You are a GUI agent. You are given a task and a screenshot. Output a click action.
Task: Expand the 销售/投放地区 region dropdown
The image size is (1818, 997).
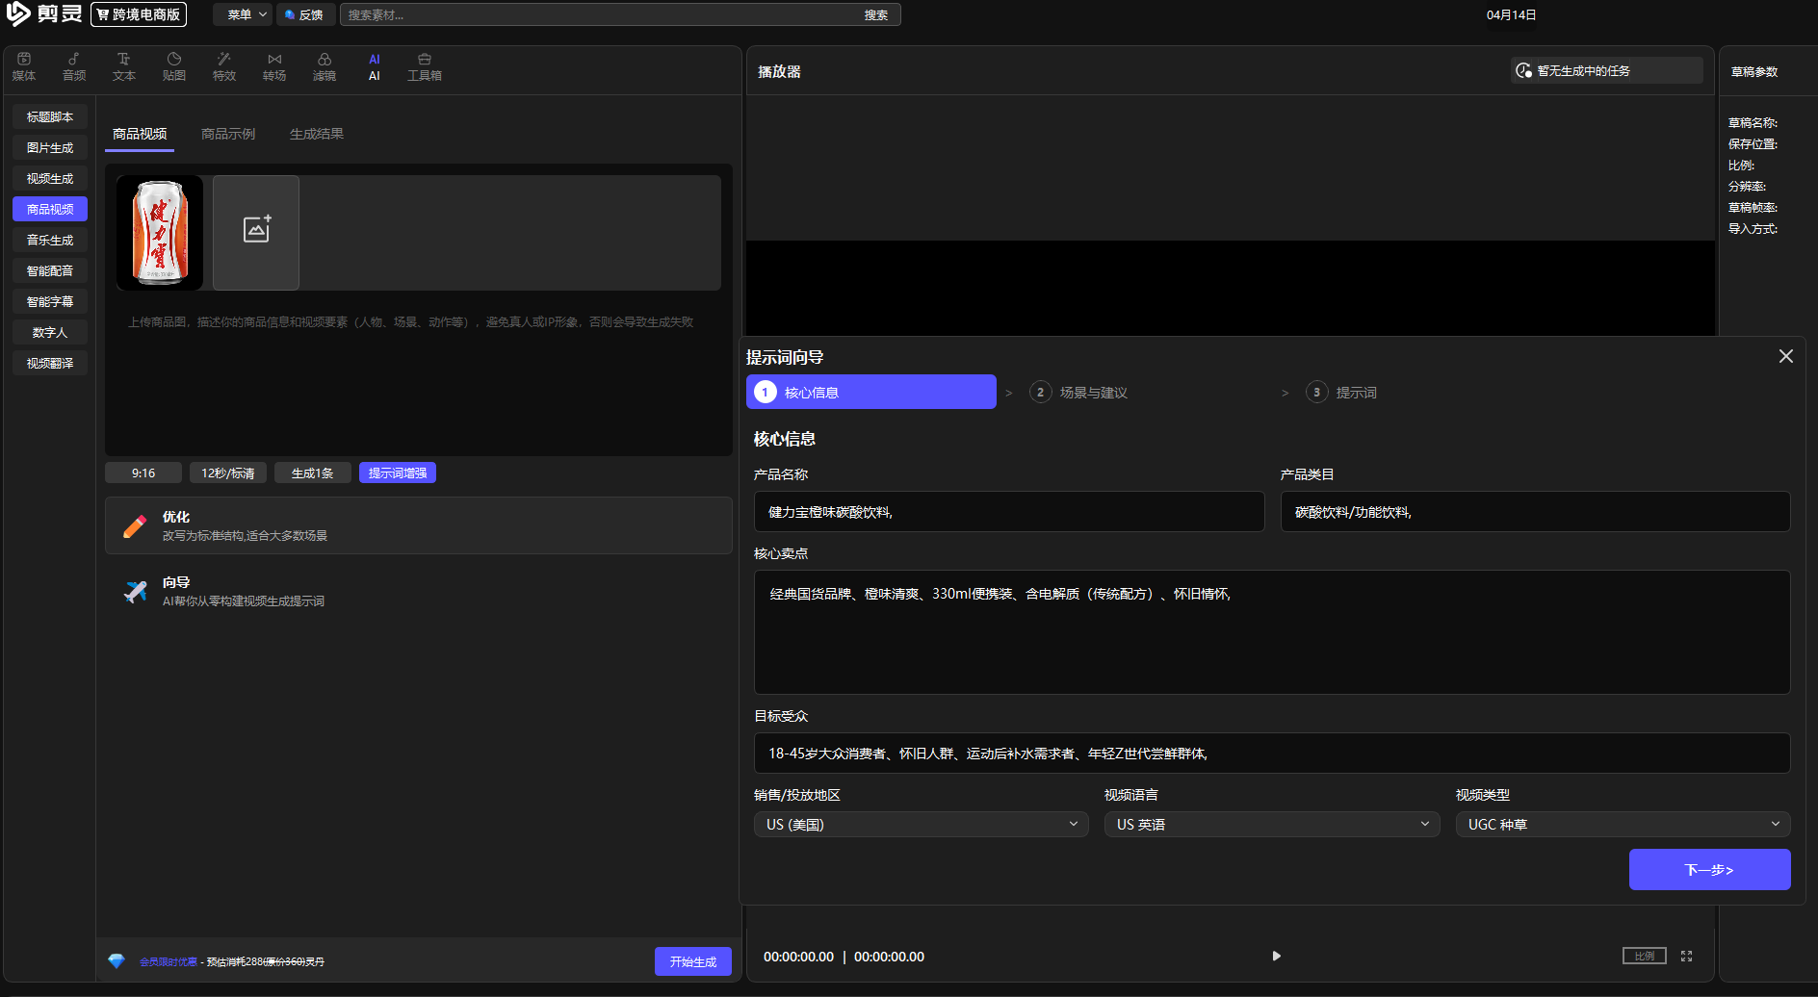(x=921, y=825)
